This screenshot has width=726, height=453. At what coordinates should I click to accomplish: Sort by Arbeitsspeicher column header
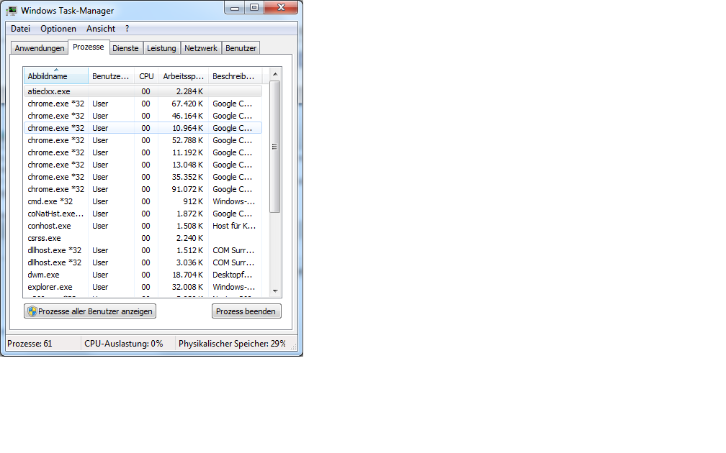[184, 76]
